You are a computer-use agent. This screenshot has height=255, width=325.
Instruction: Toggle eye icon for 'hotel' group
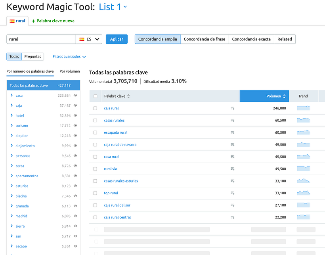75,115
